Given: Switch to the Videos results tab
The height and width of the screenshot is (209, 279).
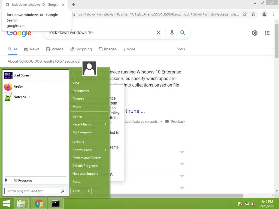Looking at the screenshot, I should tap(54, 49).
